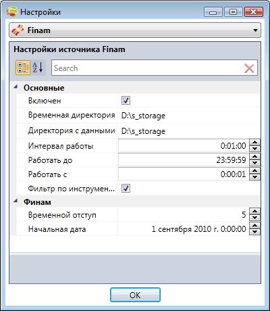Image resolution: width=270 pixels, height=311 pixels.
Task: Increase Интервал работы with up arrow
Action: pos(254,143)
